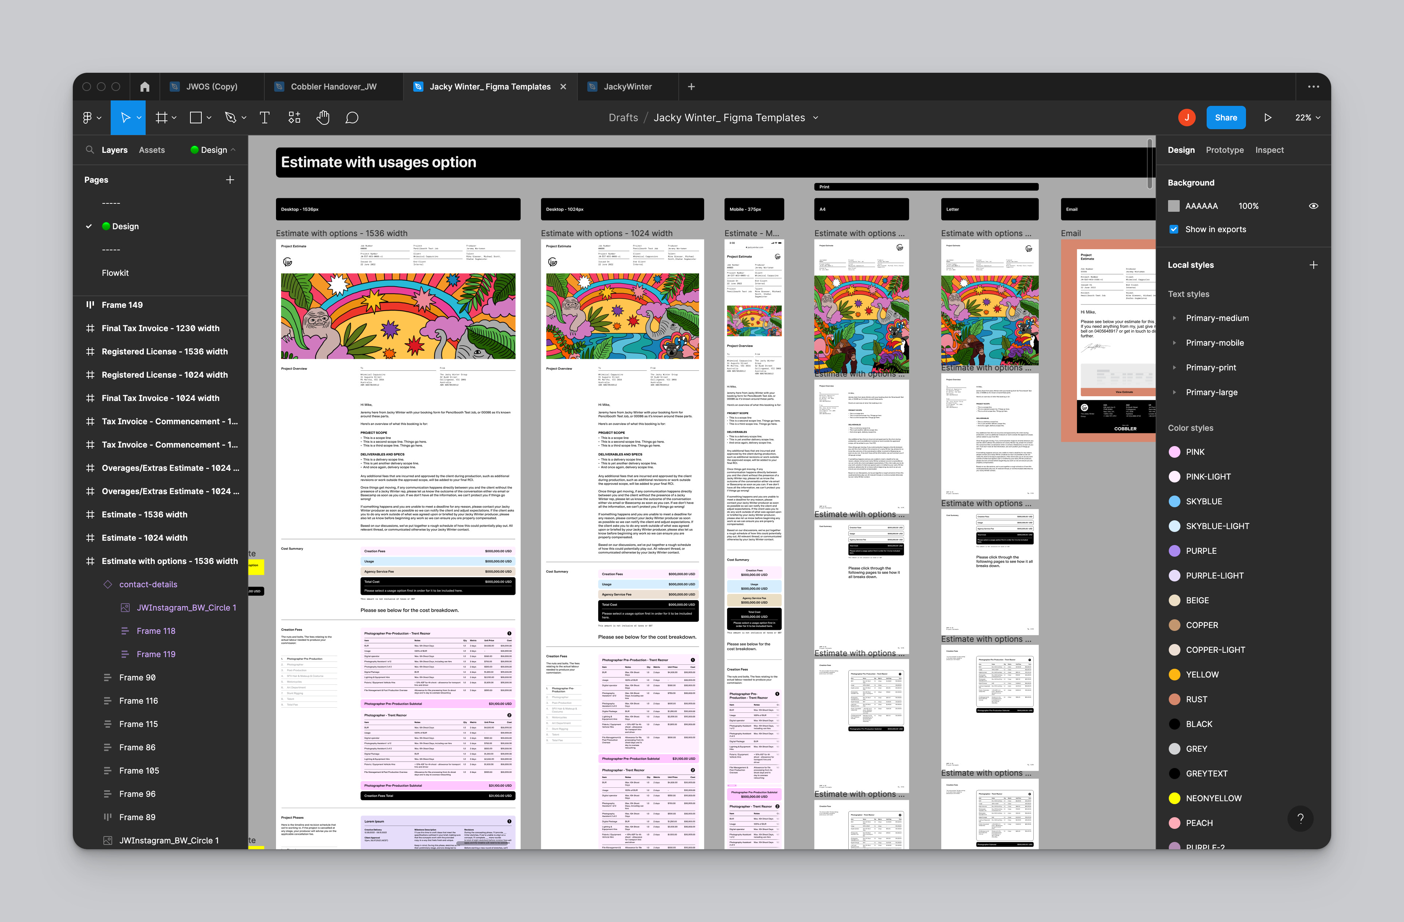Screen dimensions: 1404x922
Task: Open the Figma main menu icon
Action: point(88,118)
